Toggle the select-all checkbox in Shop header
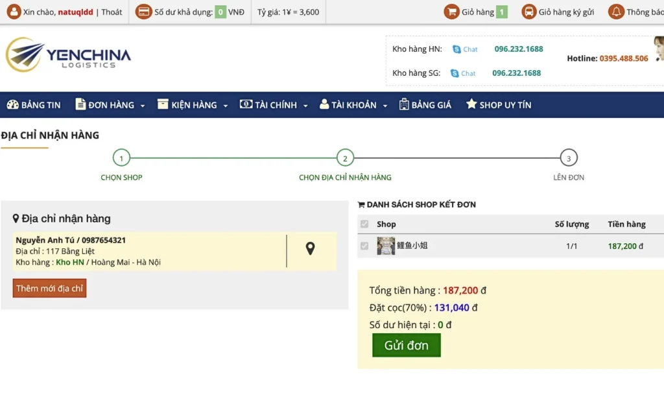 364,224
